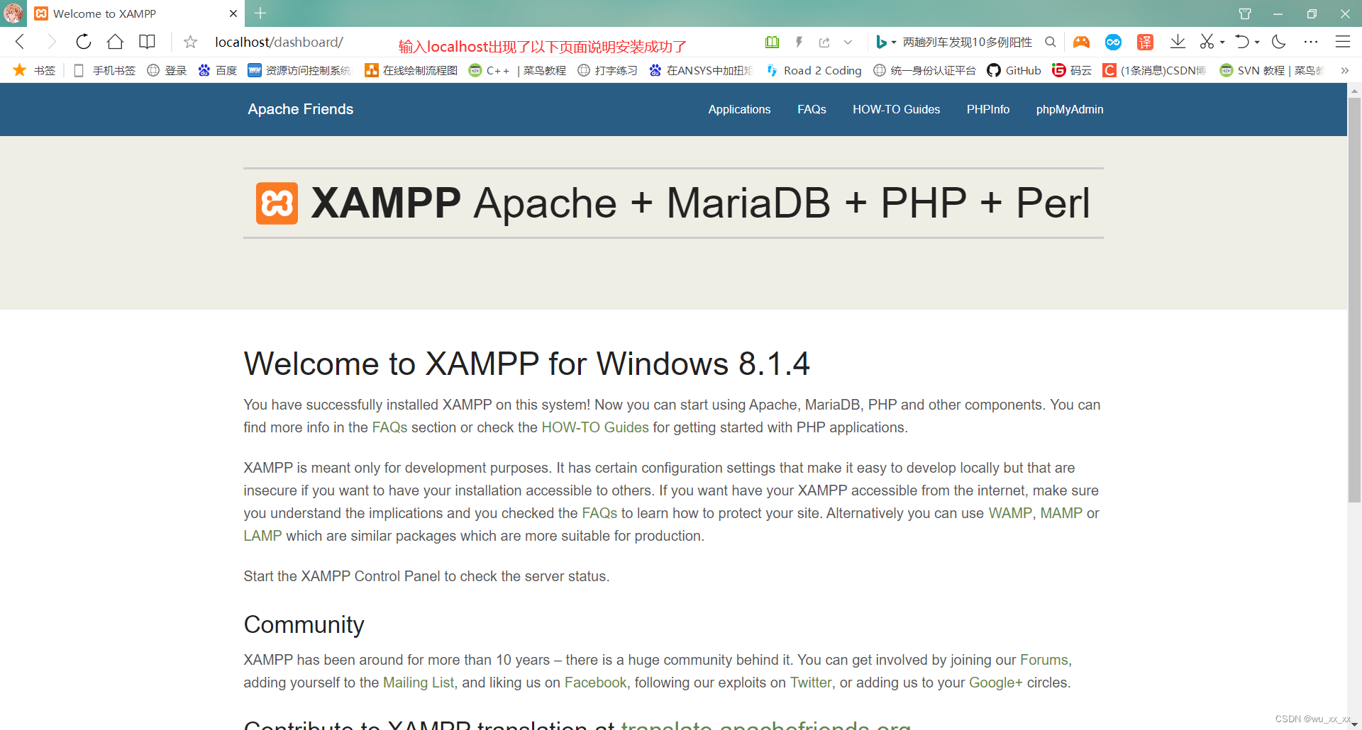Expand the bookmarks overflow chevron
The width and height of the screenshot is (1362, 730).
(1345, 70)
